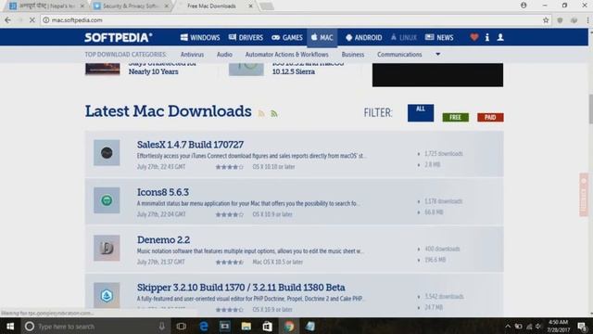Viewport: 593px width, 334px height.
Task: Open the Softpedia logo homepage link
Action: pyautogui.click(x=119, y=37)
